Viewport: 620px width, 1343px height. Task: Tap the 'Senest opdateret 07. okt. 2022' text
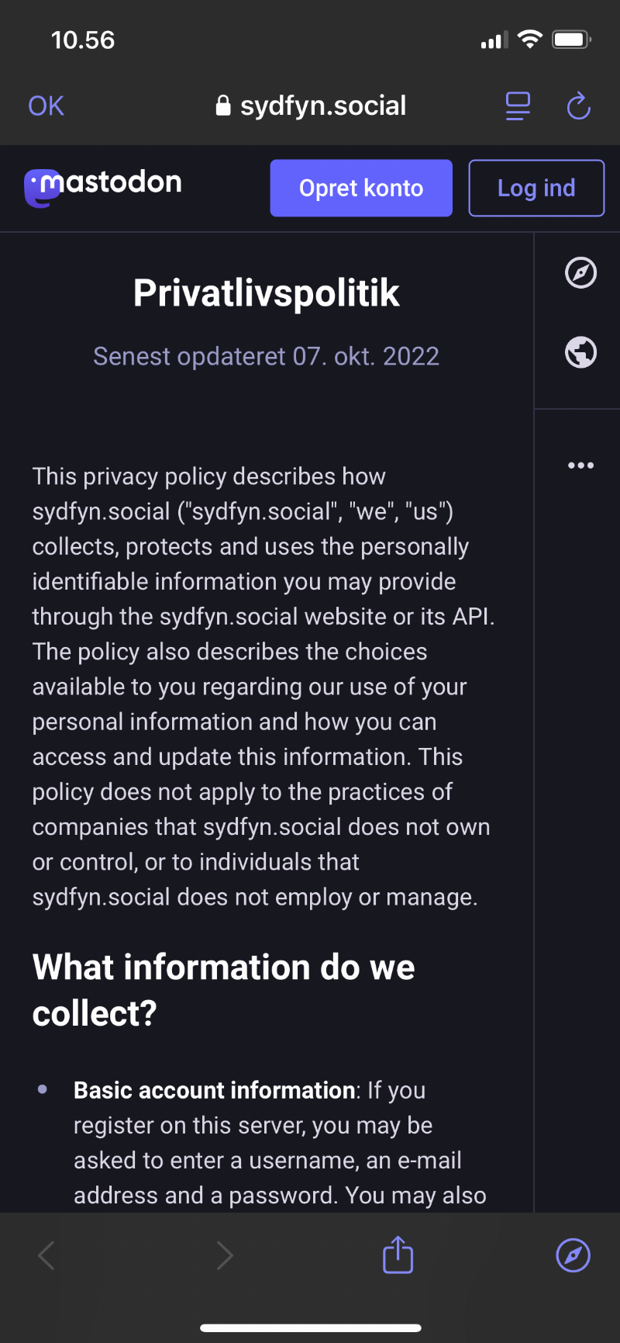pyautogui.click(x=267, y=356)
